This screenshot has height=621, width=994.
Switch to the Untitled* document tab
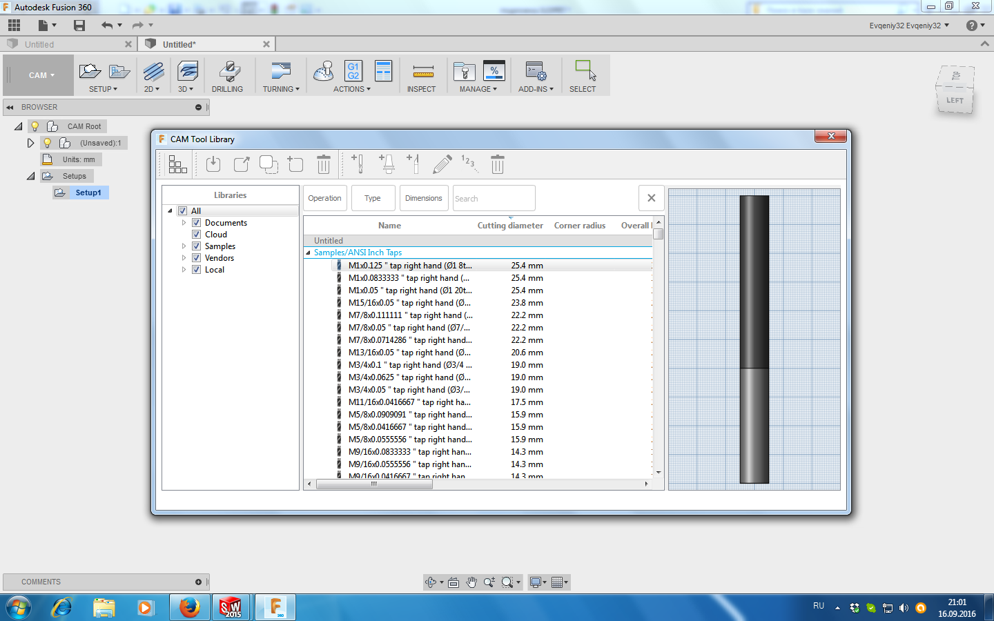[207, 44]
